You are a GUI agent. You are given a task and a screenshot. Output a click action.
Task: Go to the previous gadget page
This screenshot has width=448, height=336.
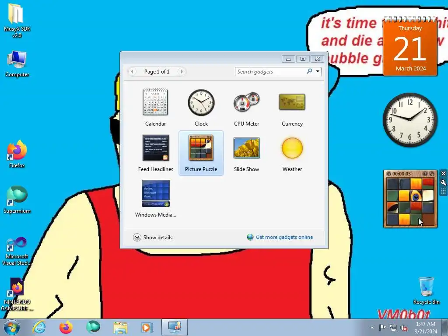pyautogui.click(x=132, y=71)
